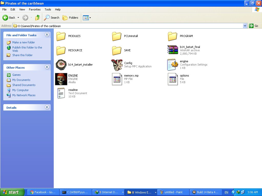The height and width of the screenshot is (196, 262).
Task: Open the PROGRAM folder icon
Action: point(172,36)
